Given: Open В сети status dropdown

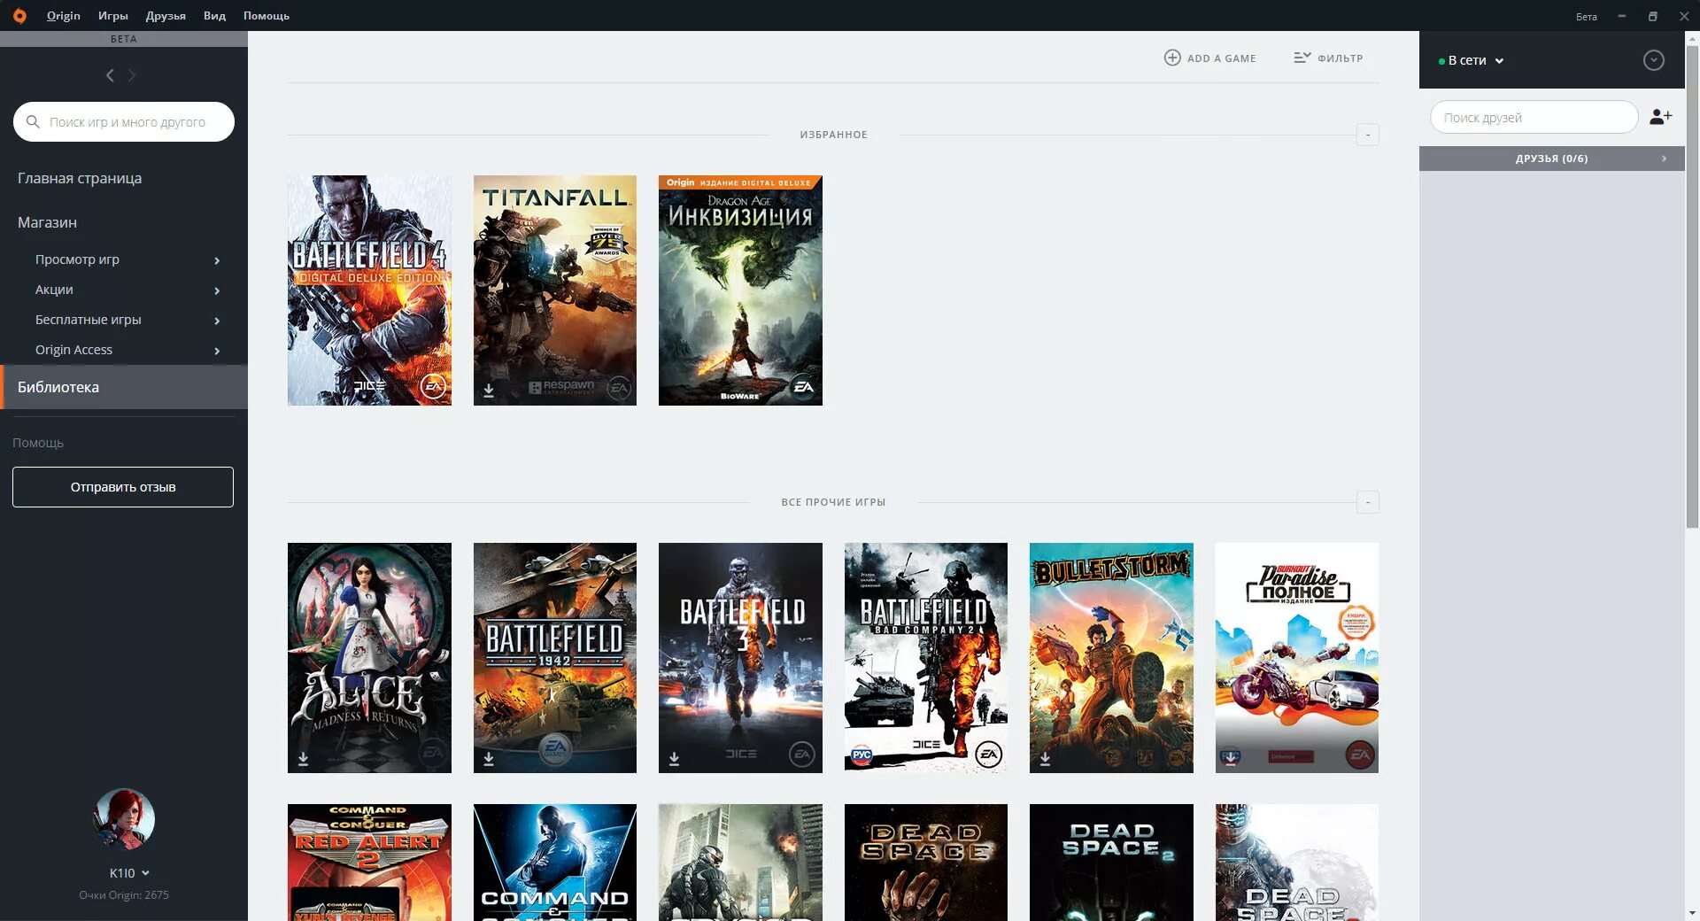Looking at the screenshot, I should (x=1472, y=60).
